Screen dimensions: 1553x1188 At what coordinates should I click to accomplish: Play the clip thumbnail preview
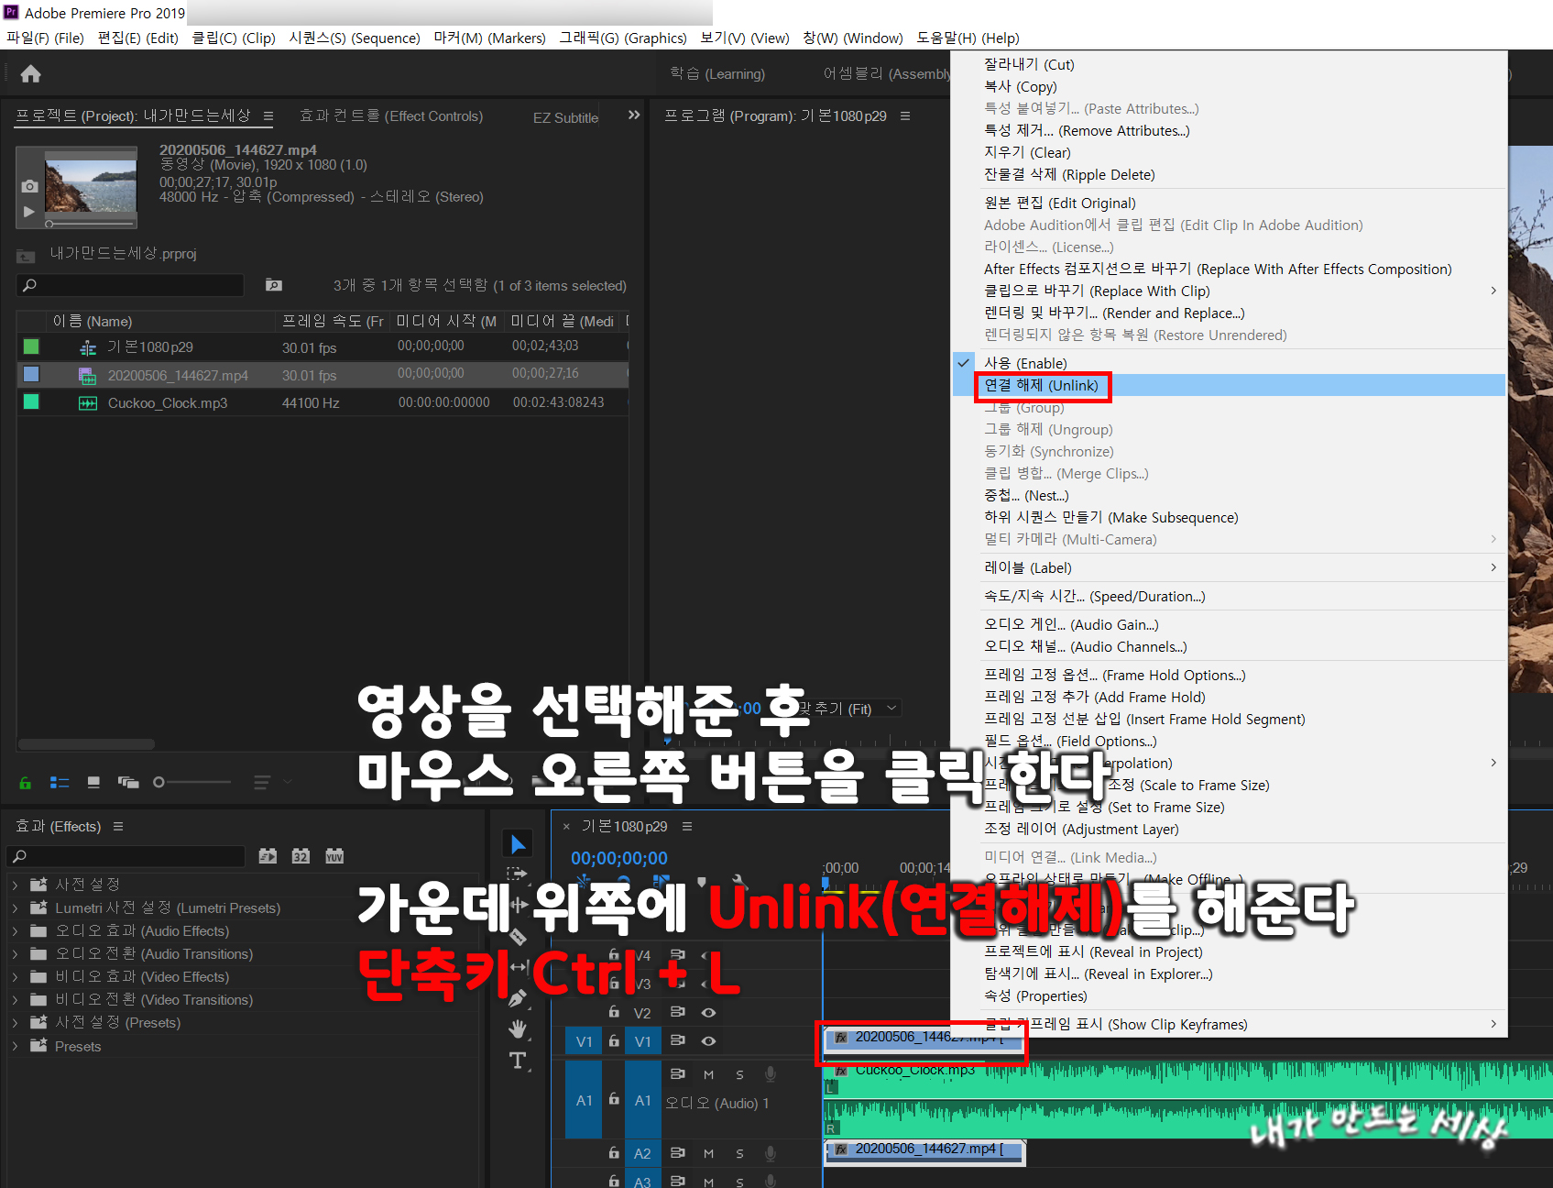[29, 212]
